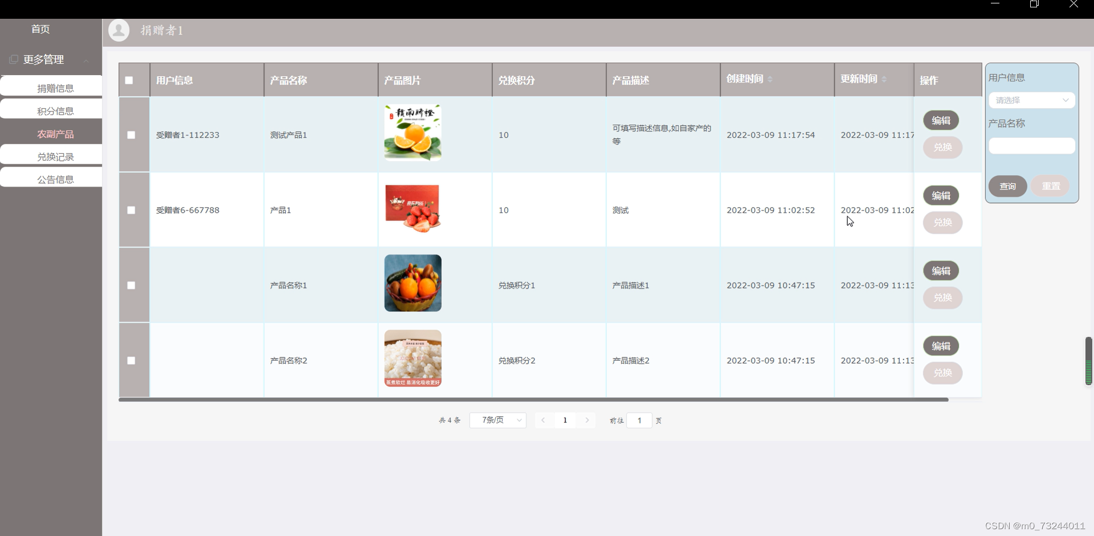The height and width of the screenshot is (536, 1094).
Task: Click the 查询 search button
Action: coord(1007,186)
